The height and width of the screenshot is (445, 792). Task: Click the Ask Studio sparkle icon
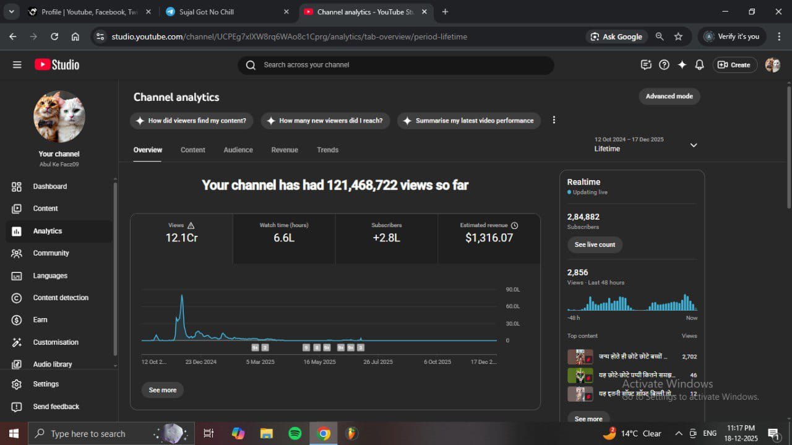coord(682,65)
